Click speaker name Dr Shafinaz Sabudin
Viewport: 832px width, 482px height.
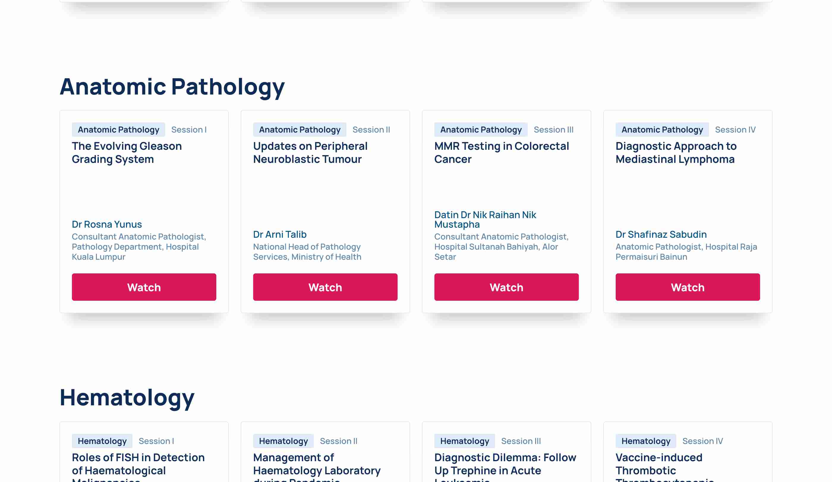pyautogui.click(x=661, y=234)
